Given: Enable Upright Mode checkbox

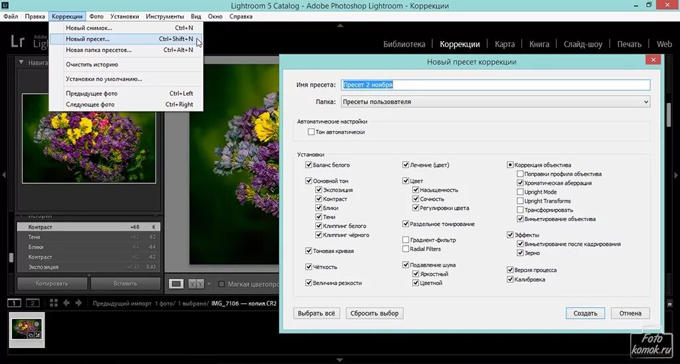Looking at the screenshot, I should pos(521,192).
